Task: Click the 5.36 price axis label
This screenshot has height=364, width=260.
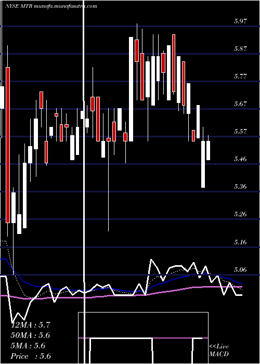Action: (240, 186)
